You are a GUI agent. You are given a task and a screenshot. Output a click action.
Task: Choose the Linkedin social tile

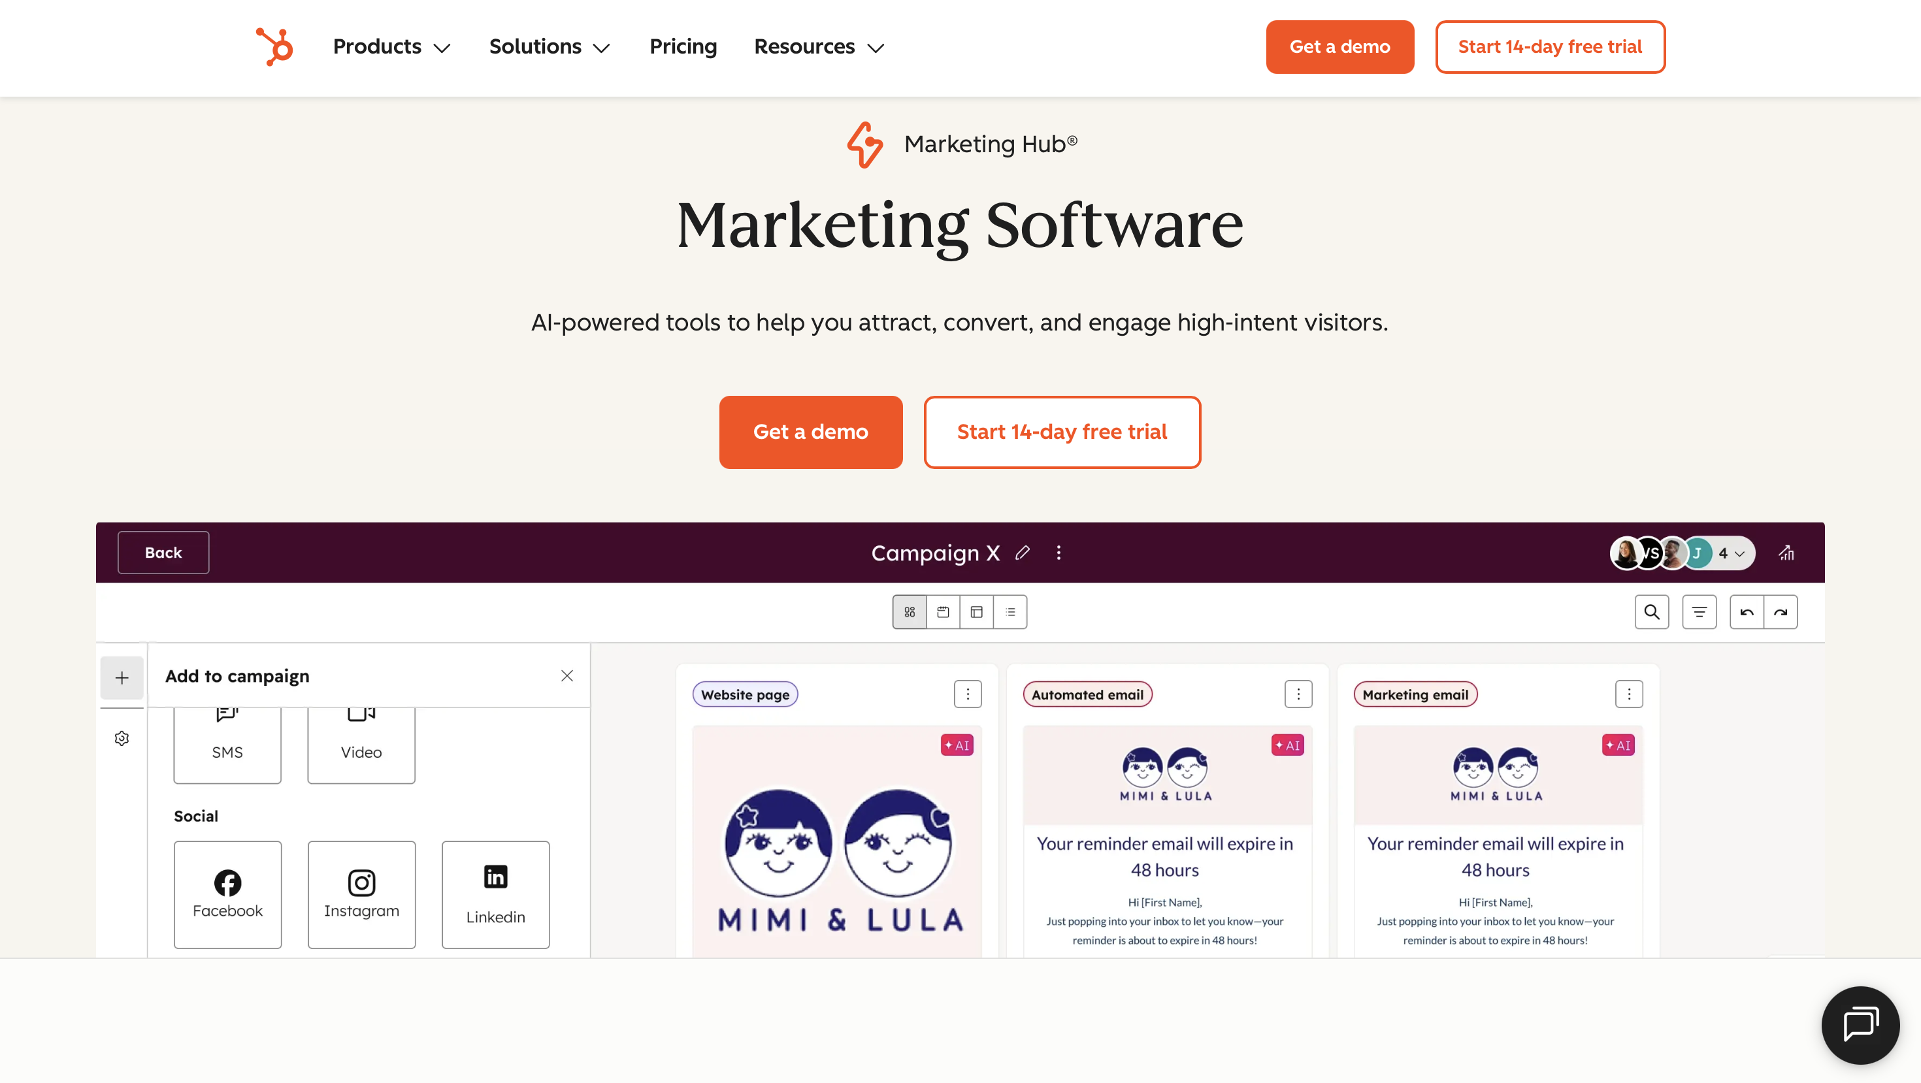[496, 894]
